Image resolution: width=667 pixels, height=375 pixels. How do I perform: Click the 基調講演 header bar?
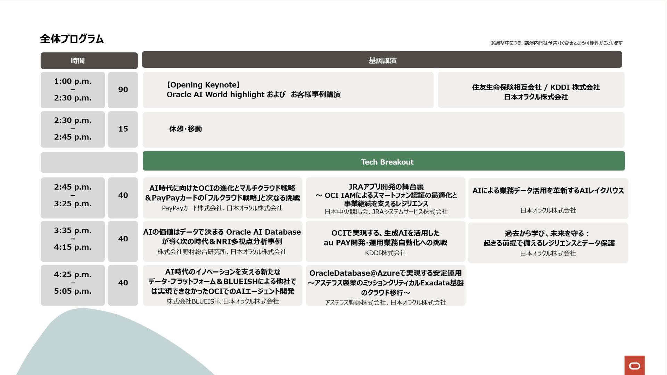pyautogui.click(x=382, y=60)
